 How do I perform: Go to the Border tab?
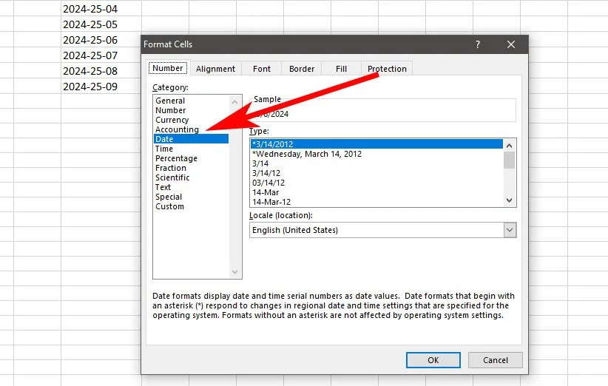pos(302,69)
